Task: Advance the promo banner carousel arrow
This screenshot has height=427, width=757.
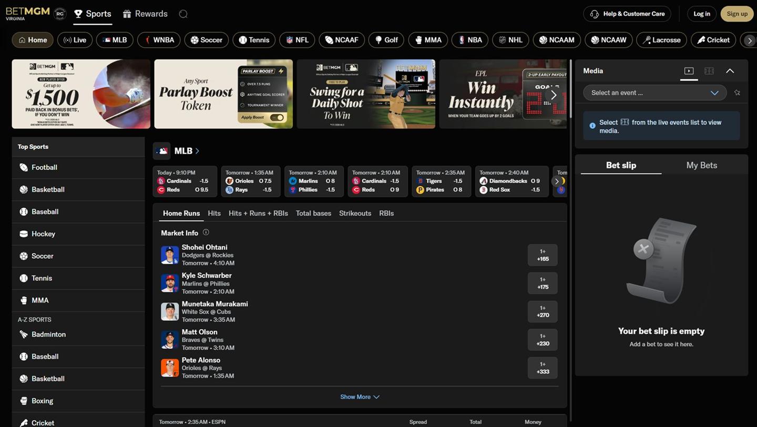Action: [x=553, y=95]
